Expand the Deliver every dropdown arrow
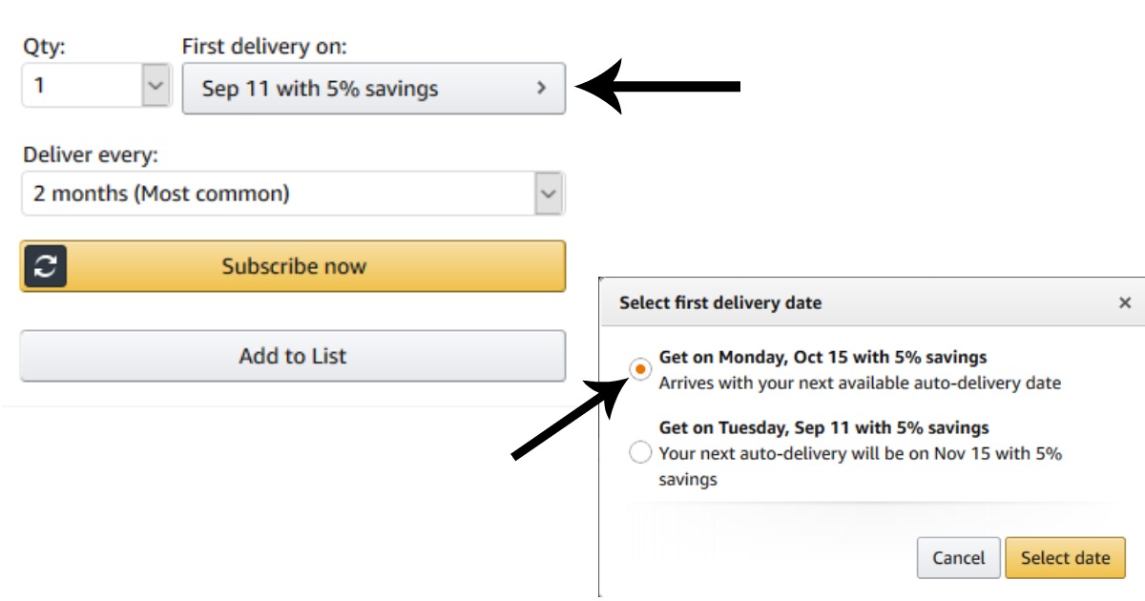Screen dimensions: 1145x601 (x=548, y=194)
